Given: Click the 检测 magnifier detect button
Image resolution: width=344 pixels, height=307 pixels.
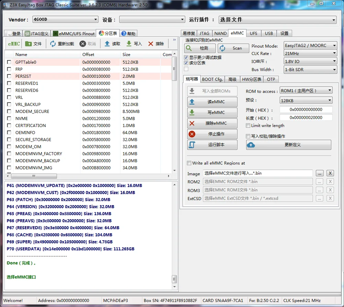Looking at the screenshot, I should [200, 48].
